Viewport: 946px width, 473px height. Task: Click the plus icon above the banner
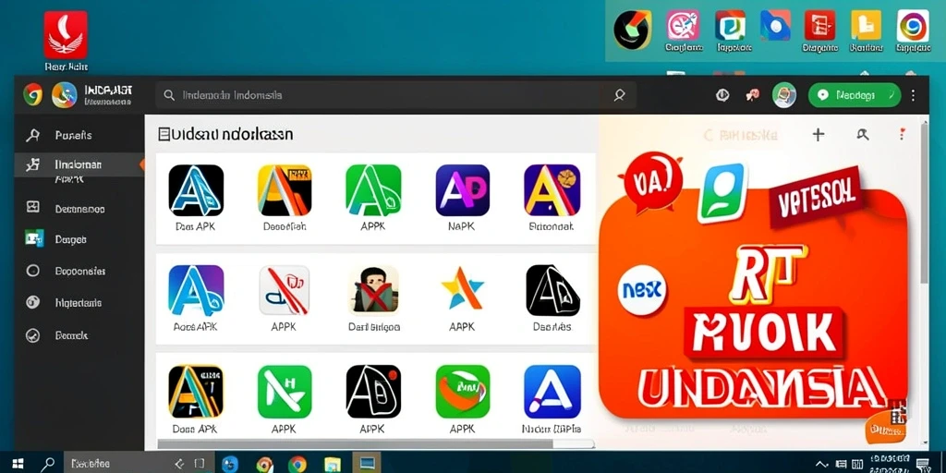[x=819, y=135]
